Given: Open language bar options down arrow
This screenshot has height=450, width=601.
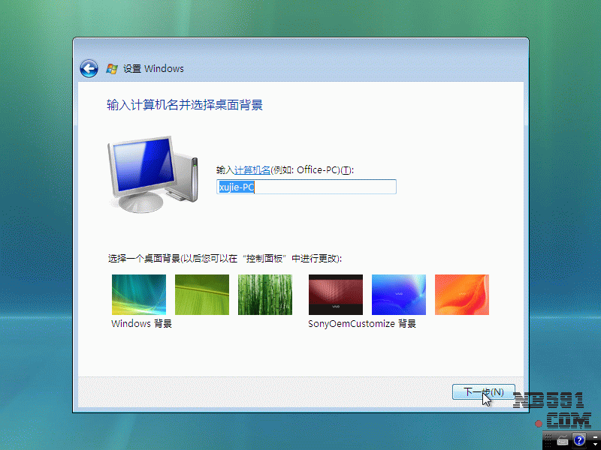Looking at the screenshot, I should click(x=595, y=444).
